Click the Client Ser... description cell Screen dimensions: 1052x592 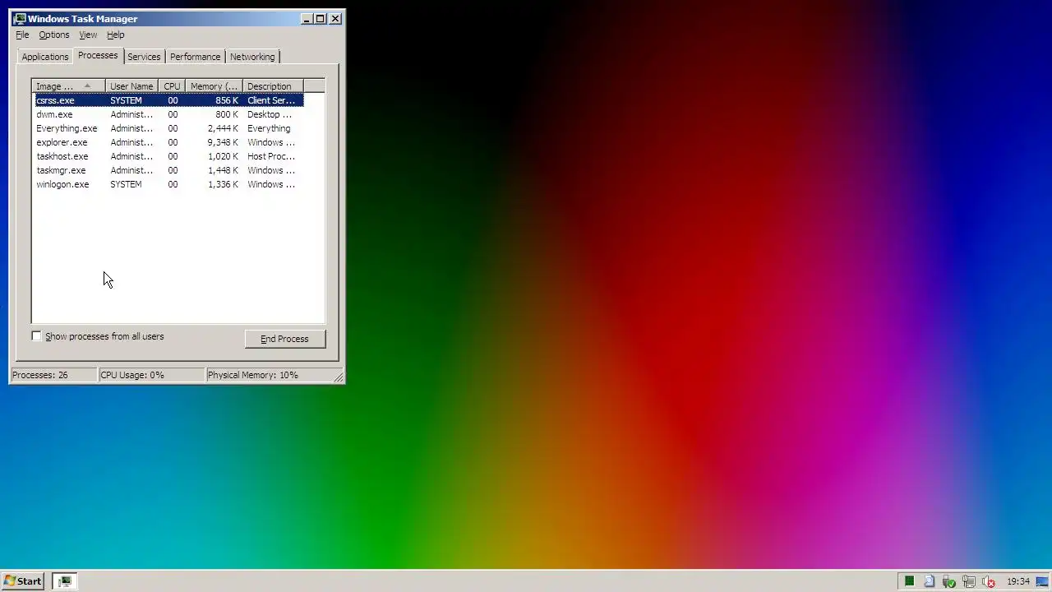(x=271, y=100)
